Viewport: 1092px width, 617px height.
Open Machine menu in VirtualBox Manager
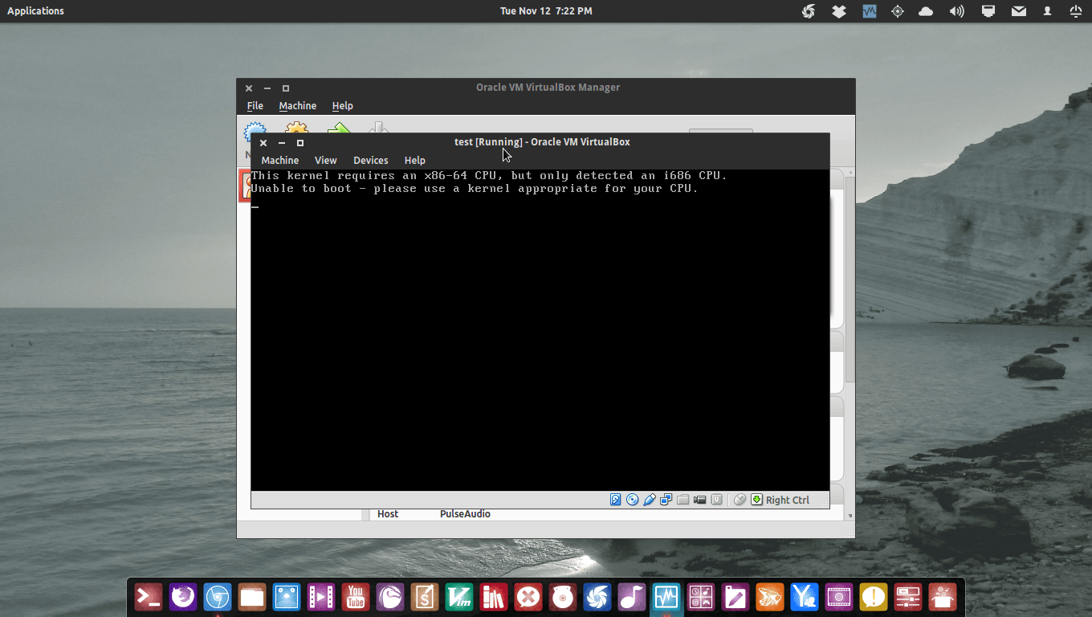tap(298, 106)
